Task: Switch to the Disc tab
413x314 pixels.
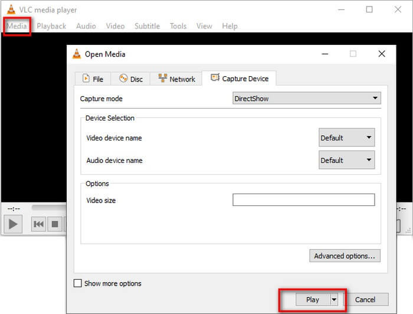Action: coord(130,78)
